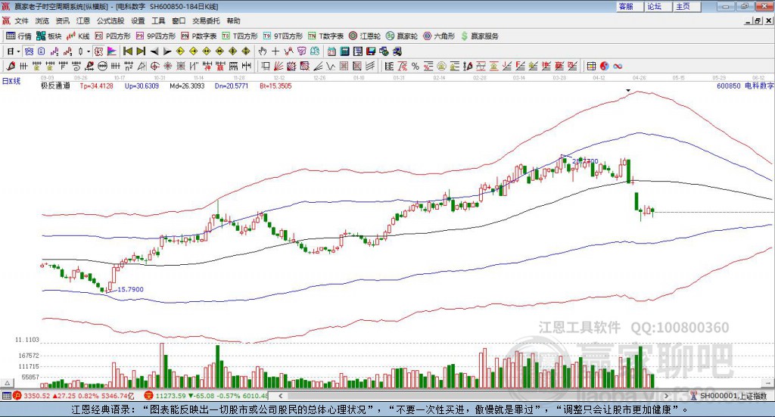Open the 资讯 menu
The height and width of the screenshot is (417, 775).
tap(62, 20)
